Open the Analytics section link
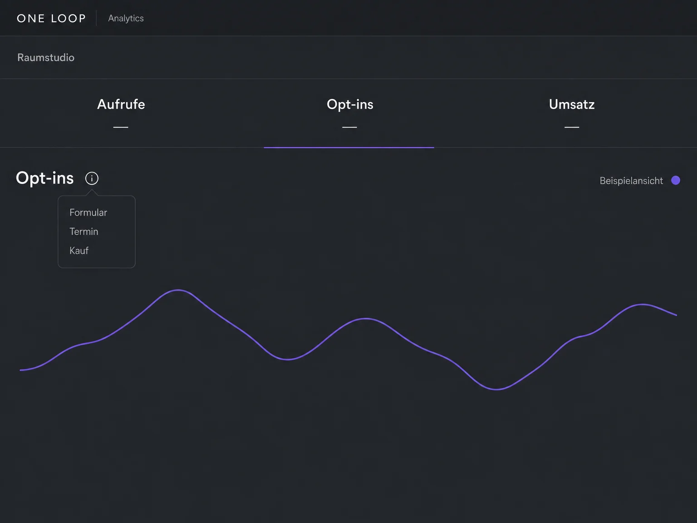The image size is (697, 523). [126, 19]
